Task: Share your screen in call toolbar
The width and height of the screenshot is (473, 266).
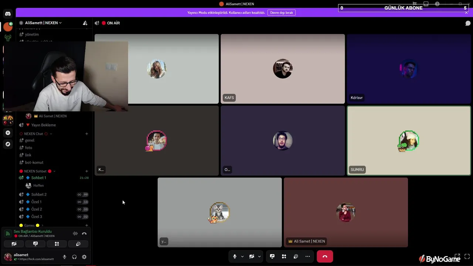Action: (272, 256)
